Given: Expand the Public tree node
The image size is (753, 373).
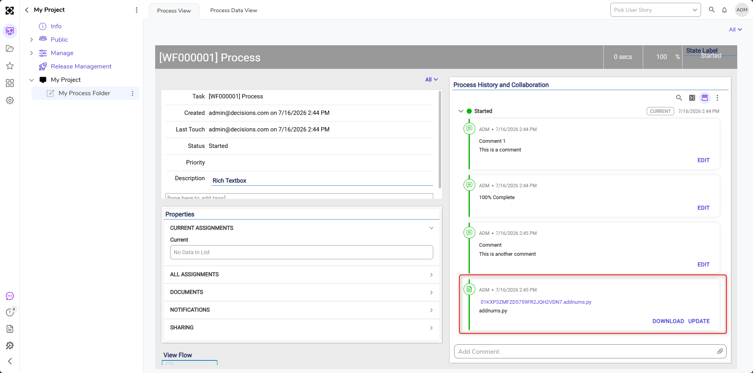Looking at the screenshot, I should [32, 40].
